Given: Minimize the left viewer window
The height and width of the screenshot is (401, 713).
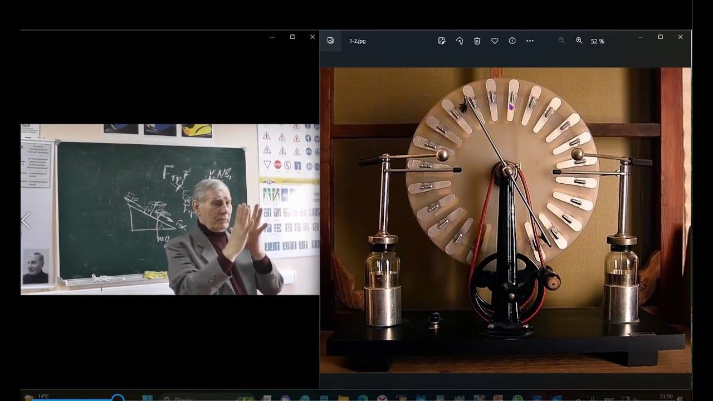Looking at the screenshot, I should (x=272, y=37).
